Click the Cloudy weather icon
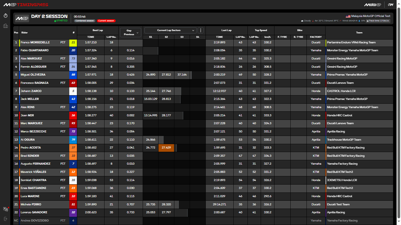This screenshot has width=401, height=225. point(302,21)
